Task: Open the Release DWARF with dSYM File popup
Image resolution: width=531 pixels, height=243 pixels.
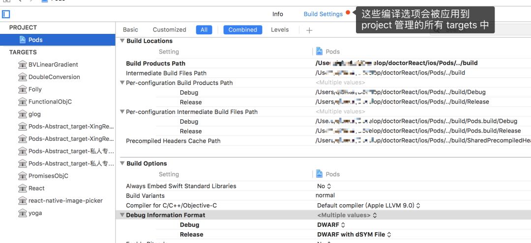Action: click(x=354, y=235)
